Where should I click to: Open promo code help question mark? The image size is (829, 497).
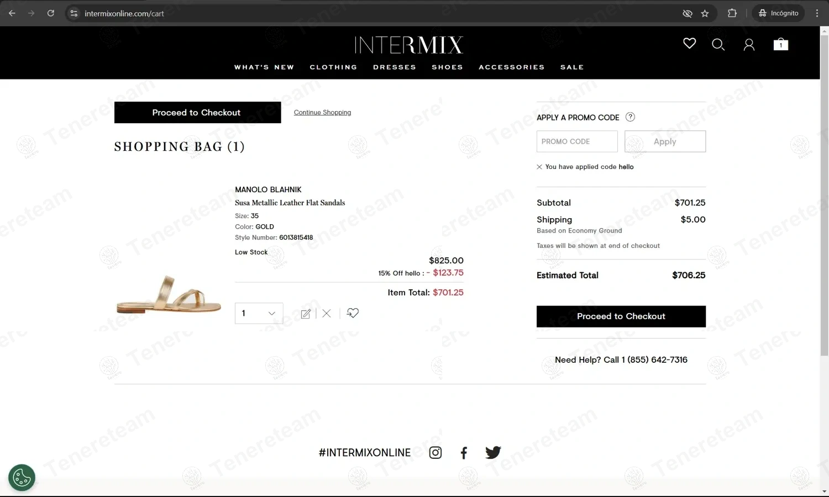630,117
